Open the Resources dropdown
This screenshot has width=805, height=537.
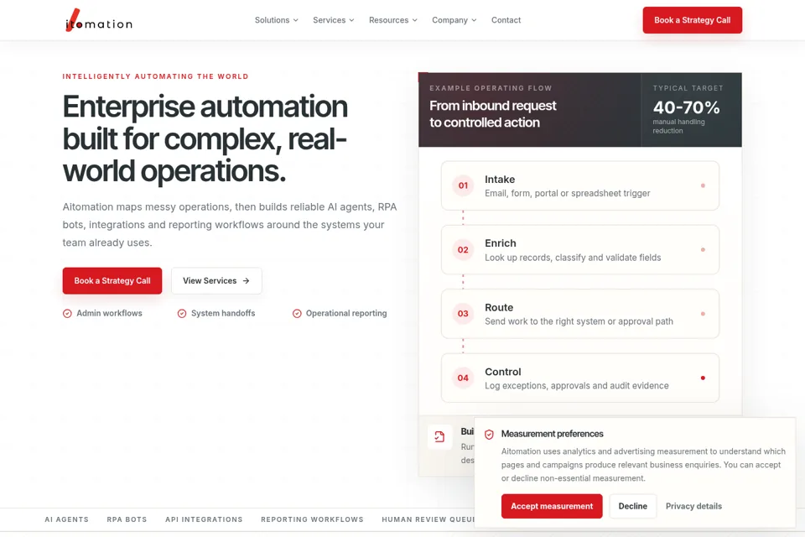tap(392, 20)
